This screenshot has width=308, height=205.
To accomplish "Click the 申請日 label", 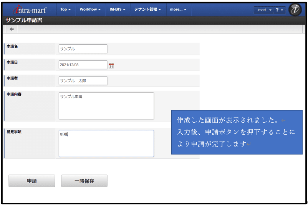I will 12,62.
